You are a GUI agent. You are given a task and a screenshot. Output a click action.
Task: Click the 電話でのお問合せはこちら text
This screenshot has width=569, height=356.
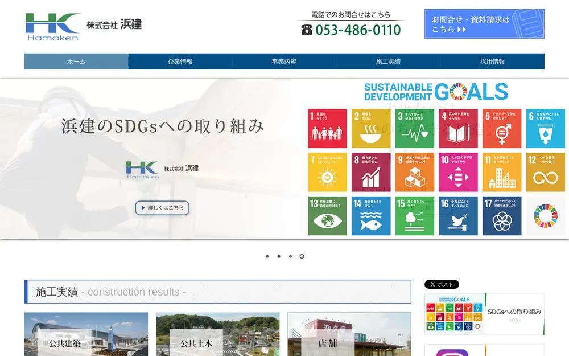pos(351,15)
